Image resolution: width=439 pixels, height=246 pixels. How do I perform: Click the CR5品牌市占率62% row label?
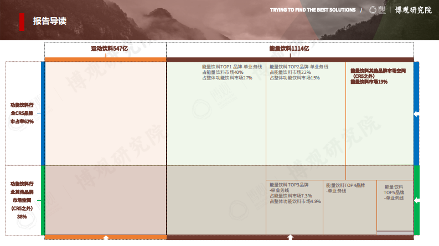click(x=22, y=113)
